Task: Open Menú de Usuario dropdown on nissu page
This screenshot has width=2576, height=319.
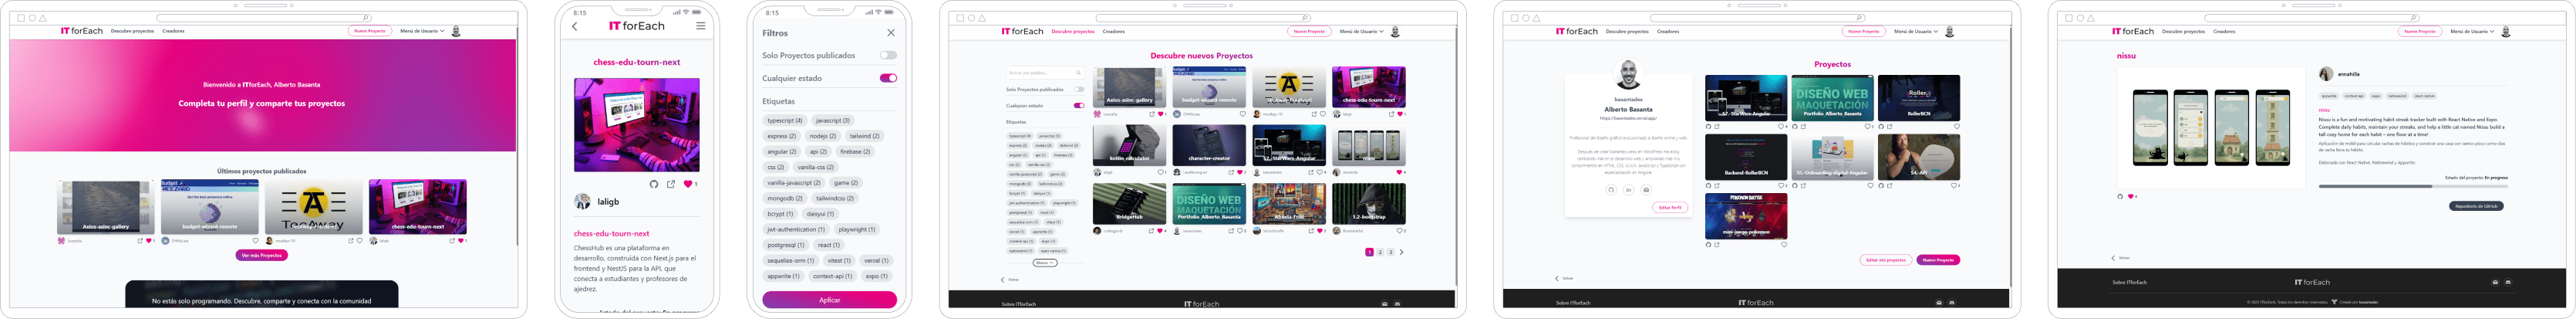Action: 2471,31
